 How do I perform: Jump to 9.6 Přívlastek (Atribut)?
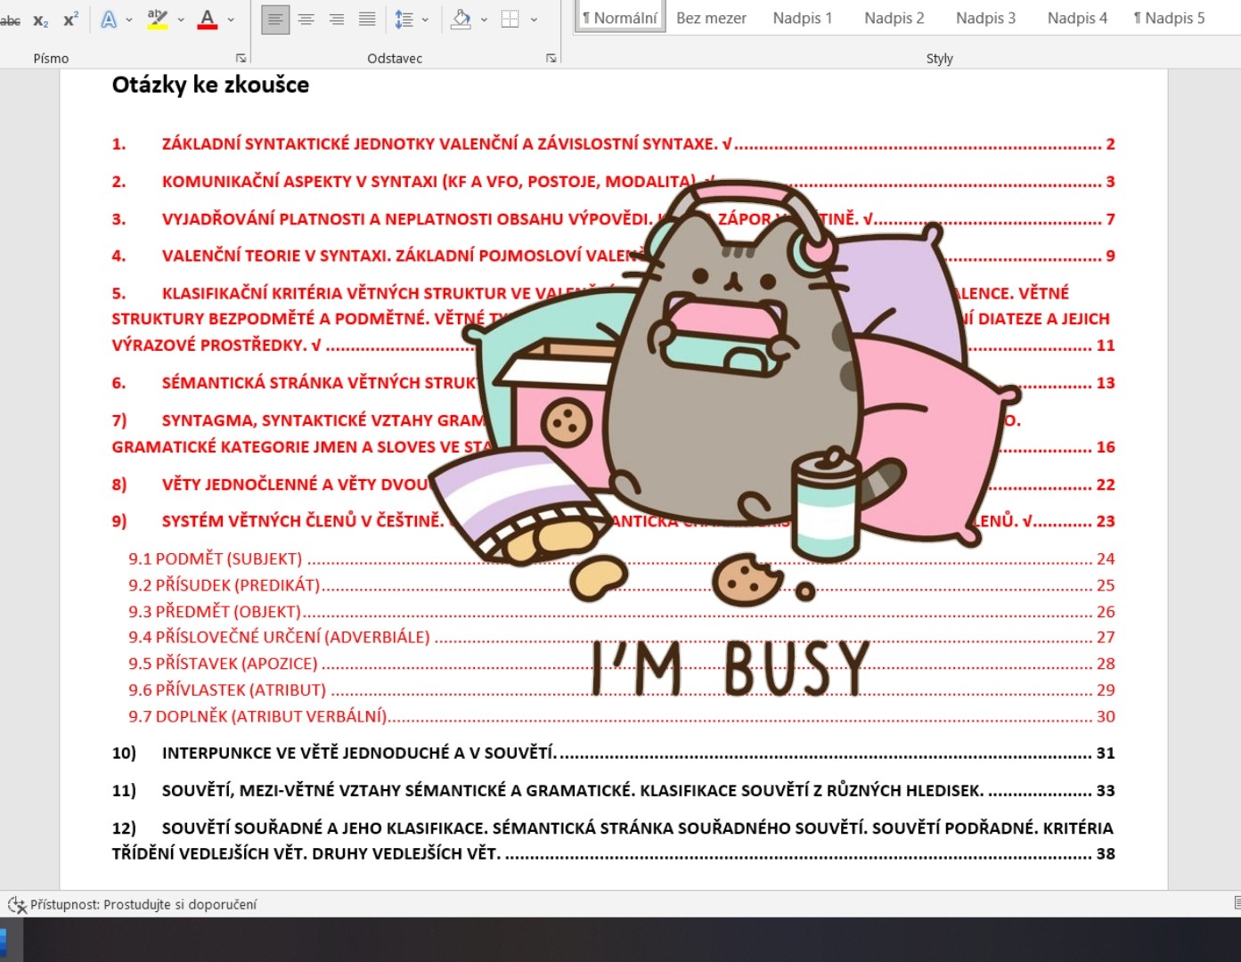tap(621, 690)
